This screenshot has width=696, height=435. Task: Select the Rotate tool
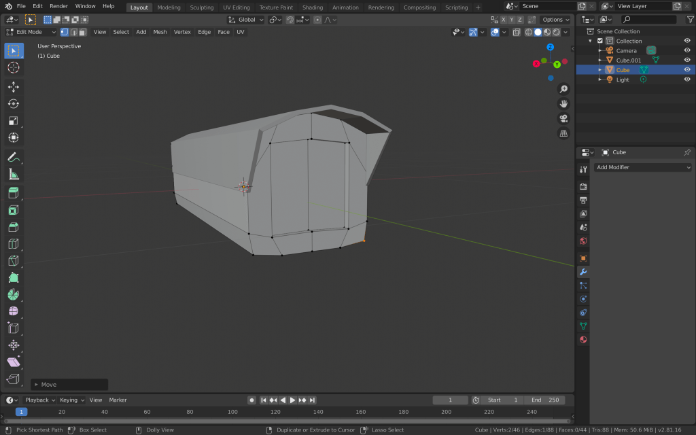14,103
